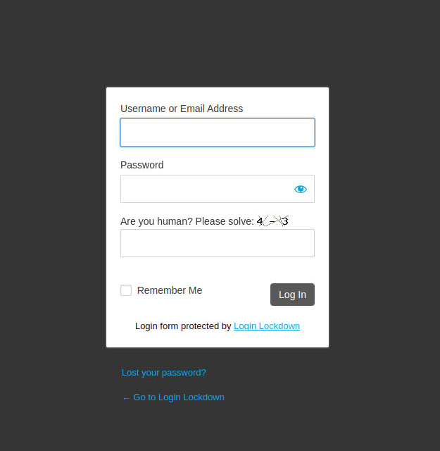Toggle password visibility with the eye icon

pos(301,189)
